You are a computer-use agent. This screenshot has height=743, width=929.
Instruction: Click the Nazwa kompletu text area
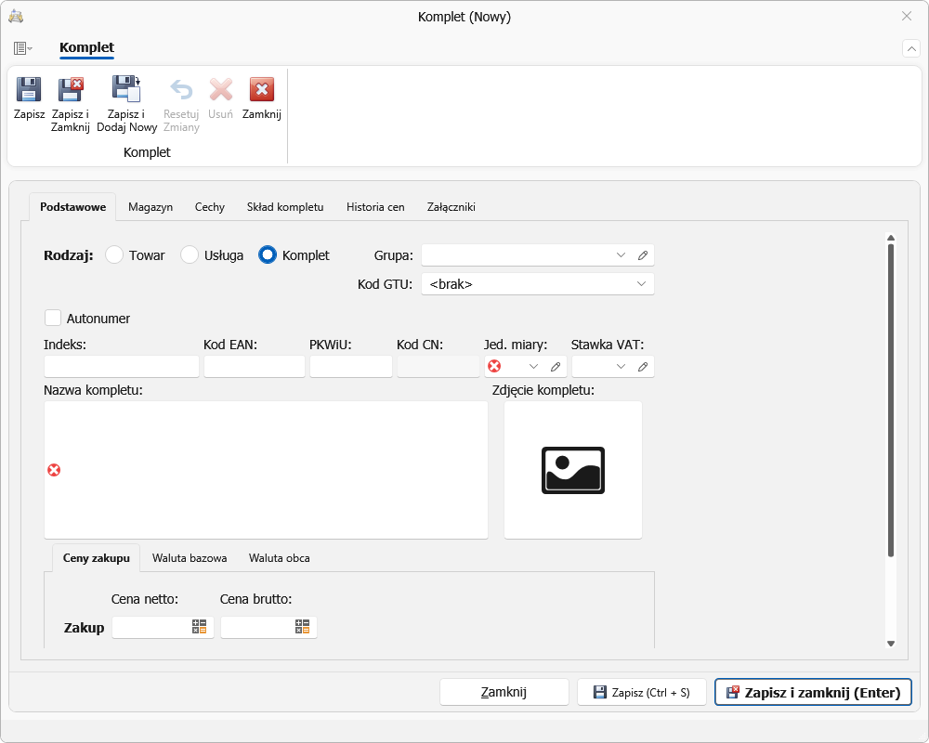pos(266,471)
